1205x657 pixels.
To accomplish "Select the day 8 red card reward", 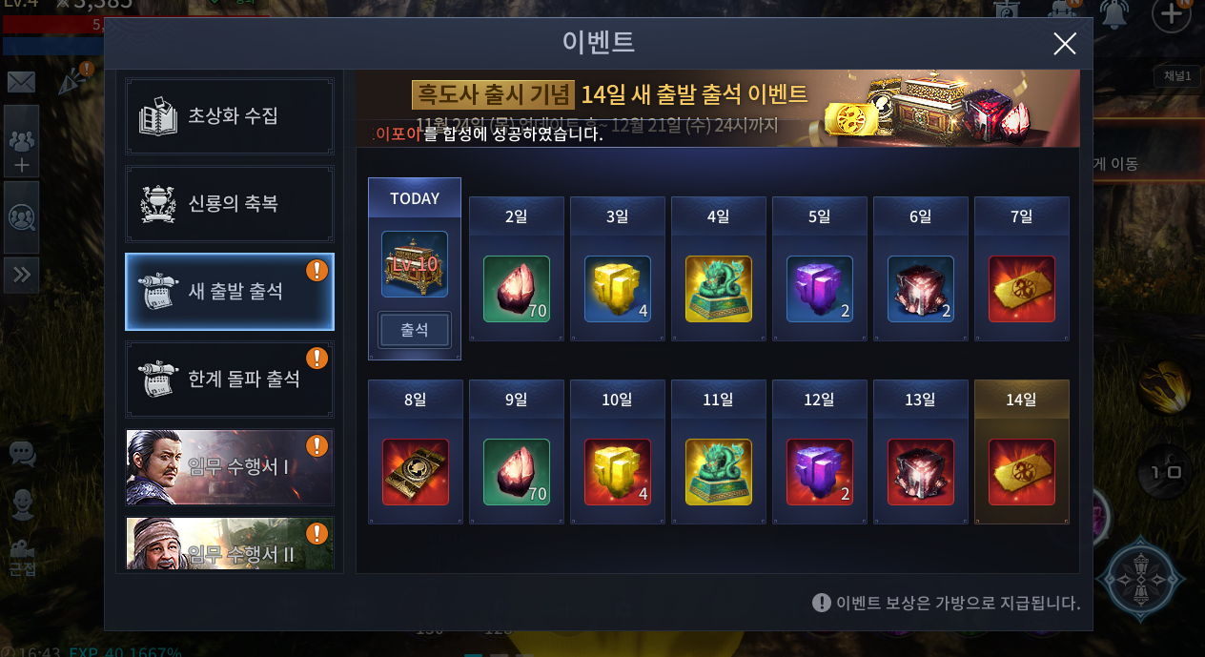I will [416, 472].
